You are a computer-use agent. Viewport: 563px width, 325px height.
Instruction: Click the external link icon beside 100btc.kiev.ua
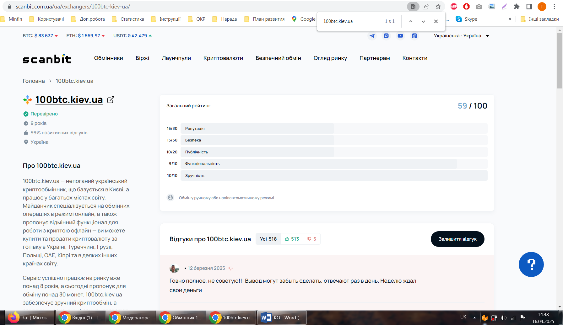coord(111,100)
